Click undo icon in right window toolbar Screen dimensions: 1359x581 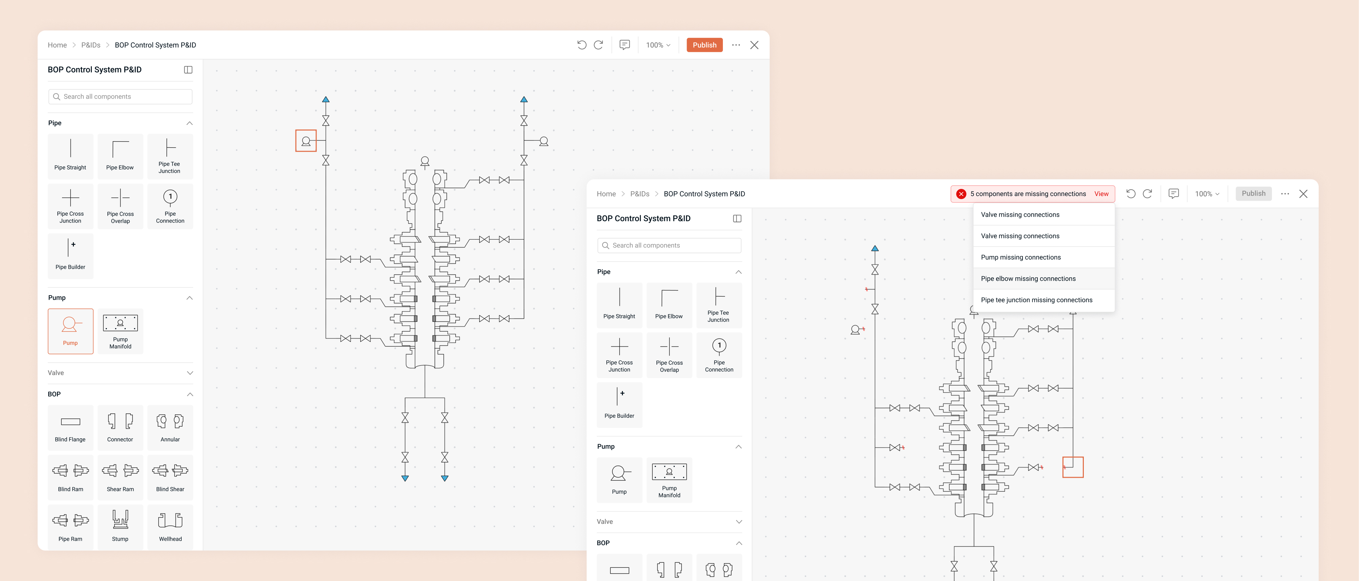[x=1131, y=193]
